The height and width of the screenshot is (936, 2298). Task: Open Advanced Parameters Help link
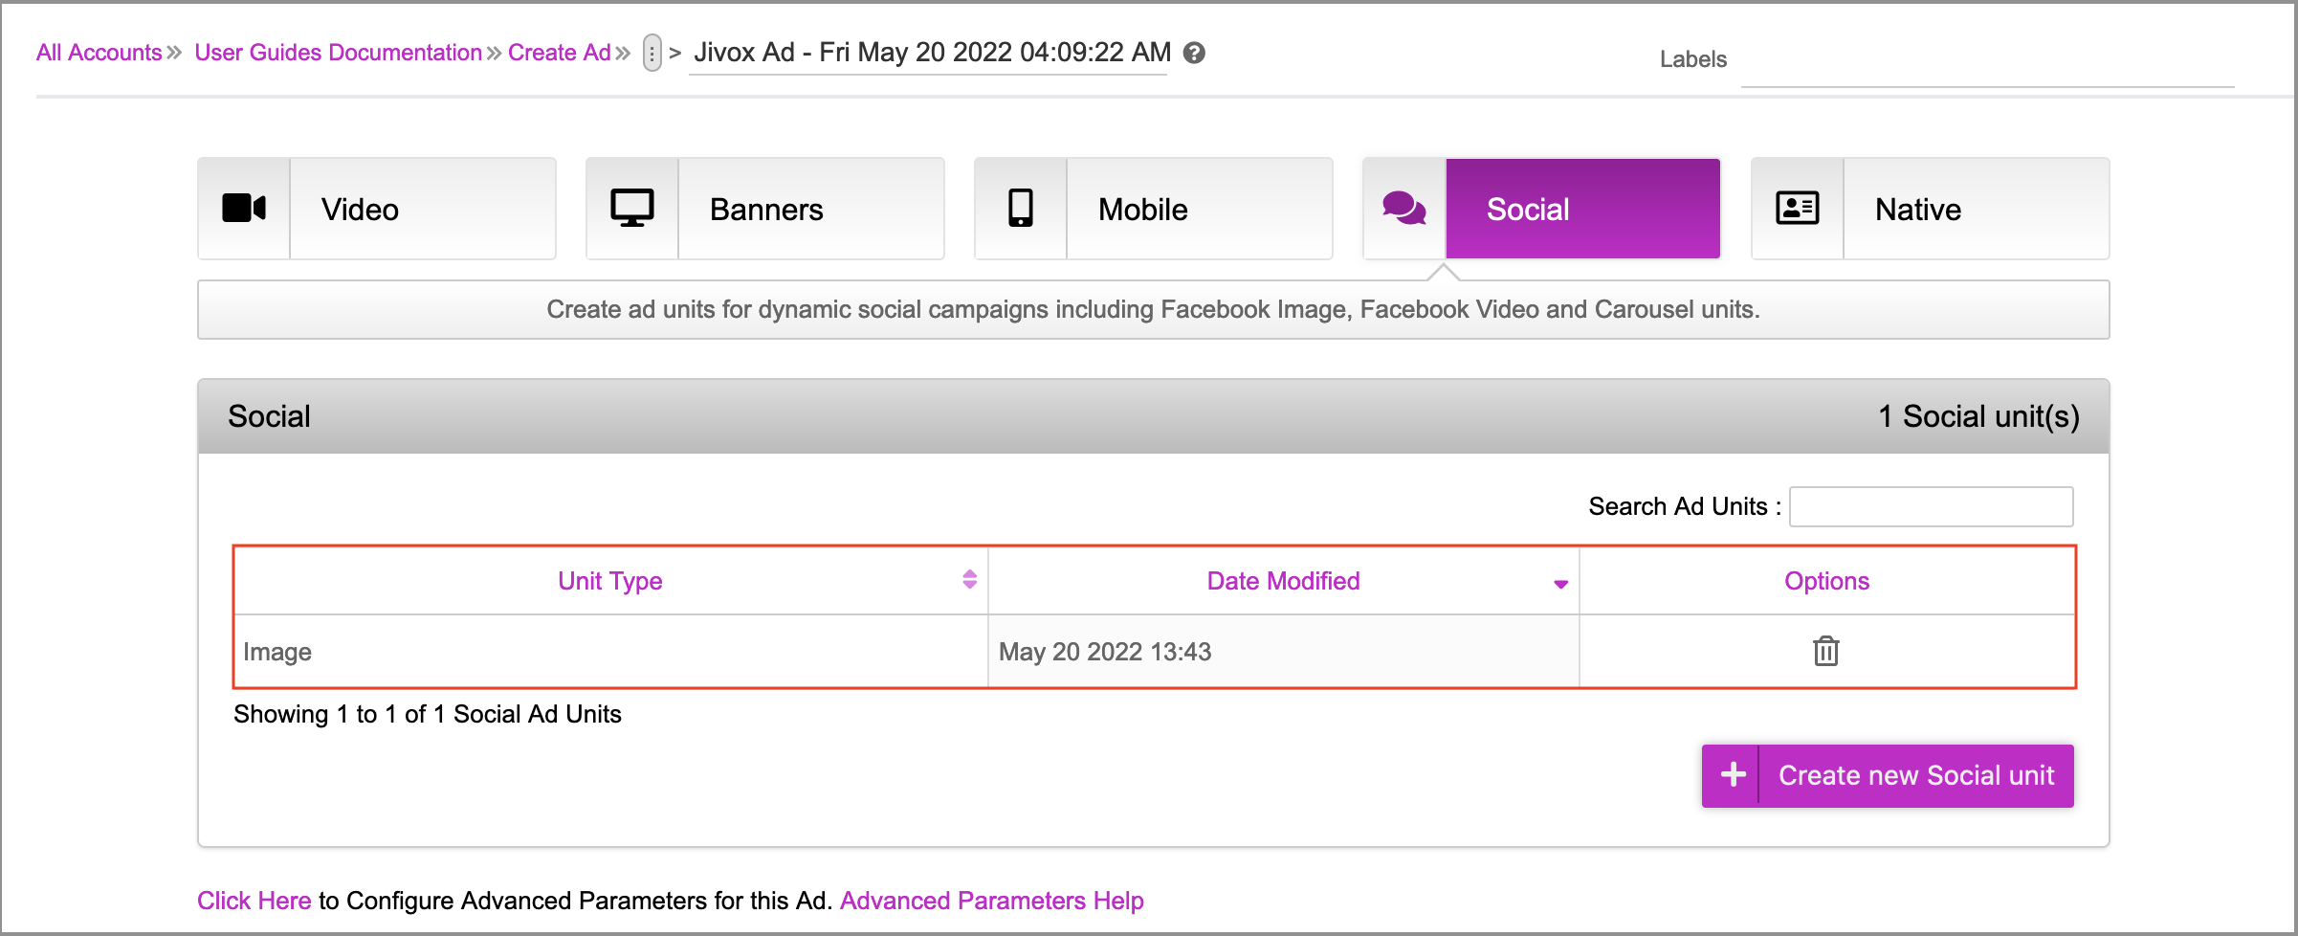(x=991, y=901)
